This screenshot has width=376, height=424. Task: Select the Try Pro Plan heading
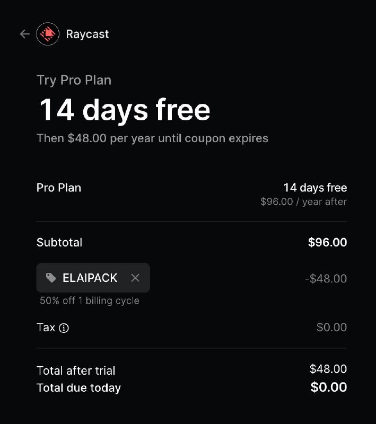(x=74, y=80)
